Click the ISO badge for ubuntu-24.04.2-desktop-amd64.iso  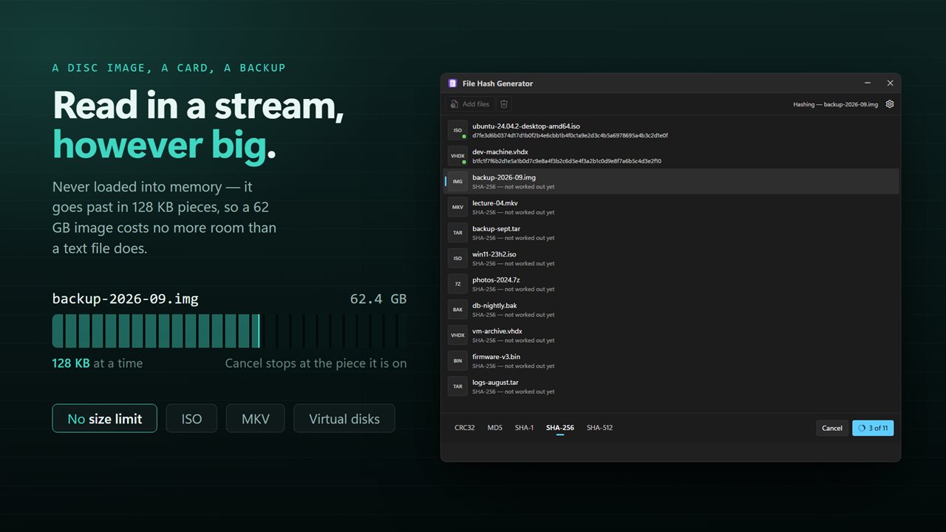(457, 130)
